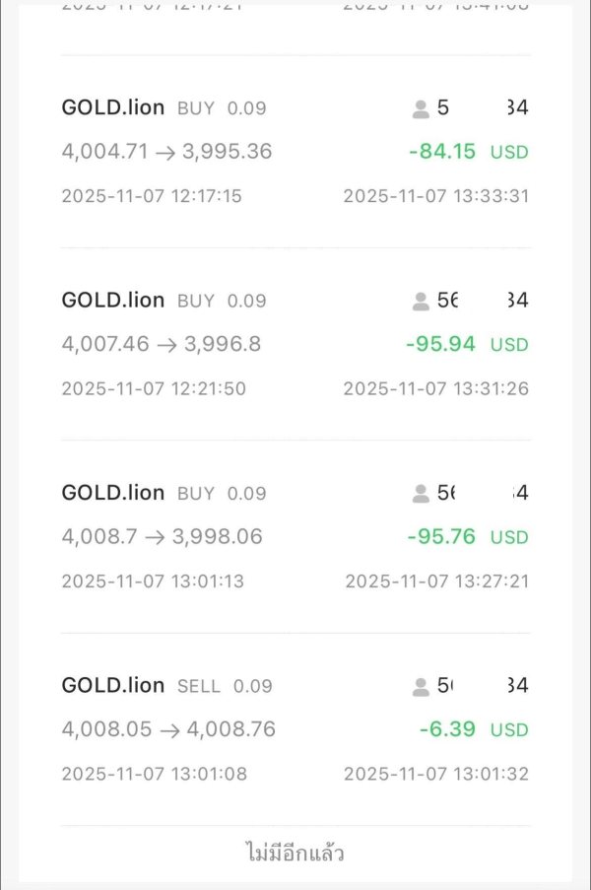Tap the "ไม่มีอีกแล้ว" end-of-list footer
591x890 pixels.
point(295,853)
